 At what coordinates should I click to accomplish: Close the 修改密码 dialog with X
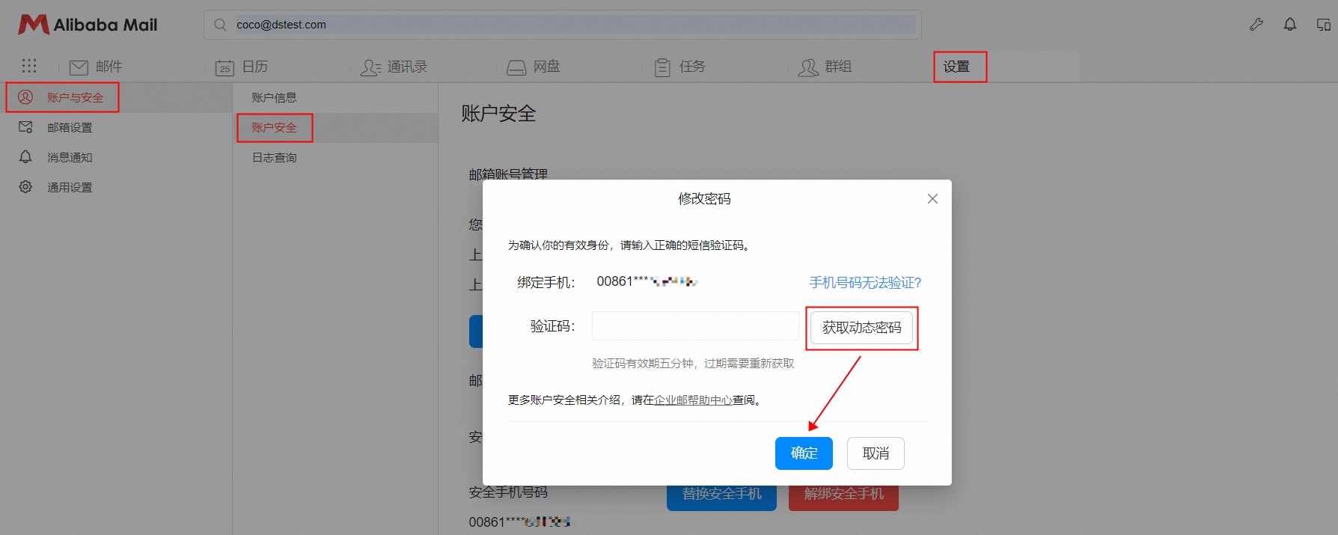[x=932, y=198]
